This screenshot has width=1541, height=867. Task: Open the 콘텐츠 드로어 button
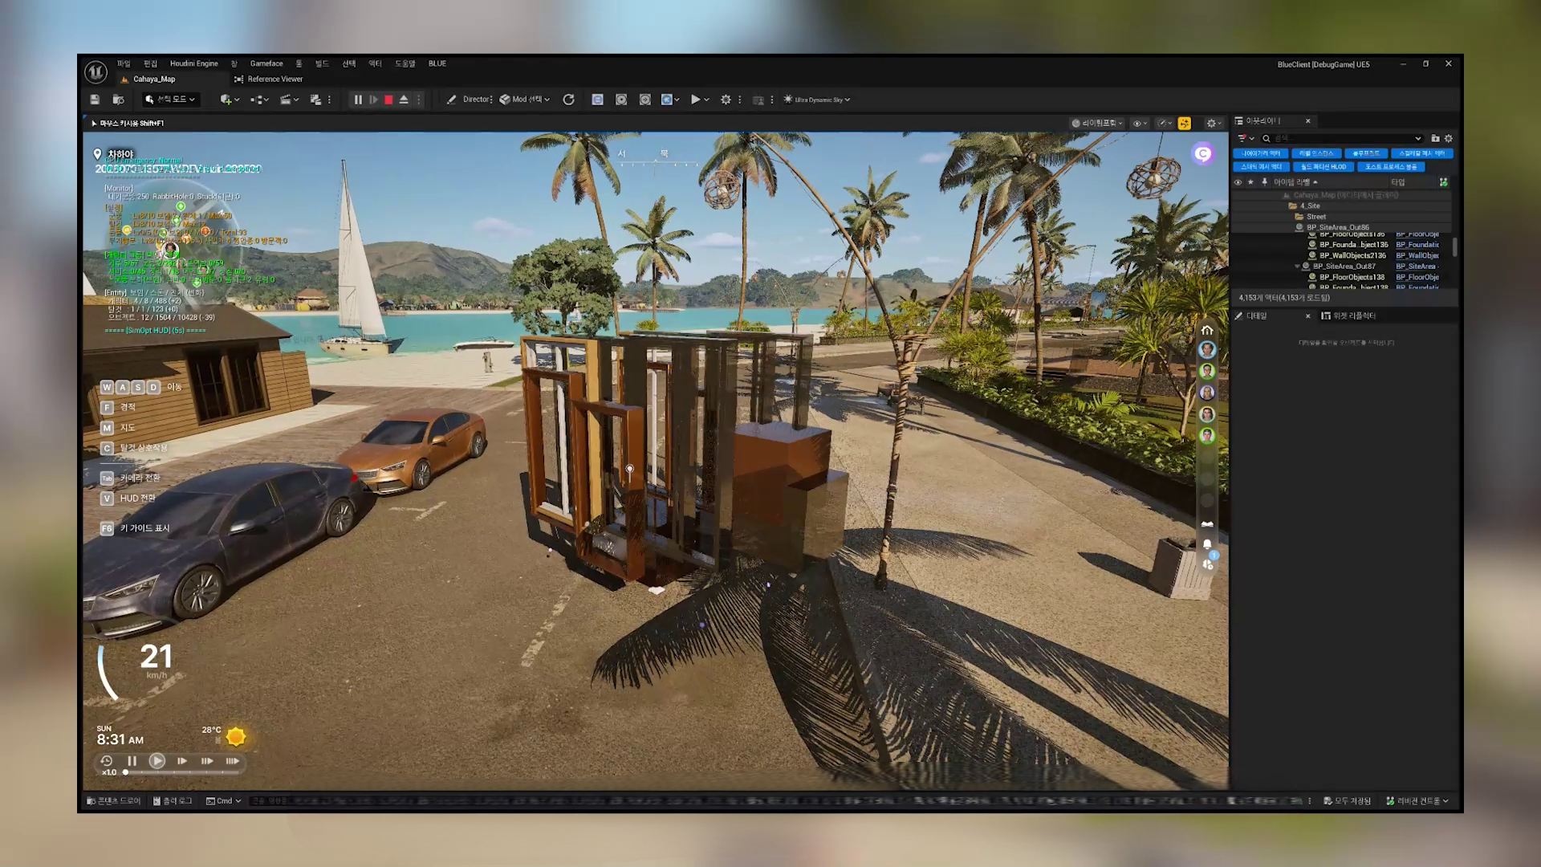point(113,800)
